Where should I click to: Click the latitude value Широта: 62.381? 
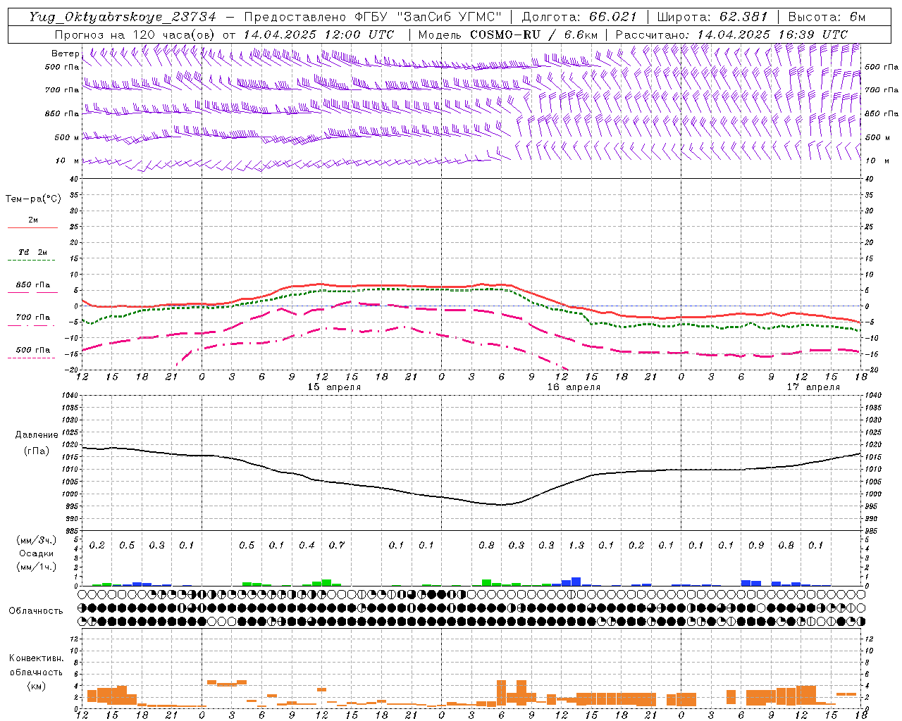tap(712, 17)
